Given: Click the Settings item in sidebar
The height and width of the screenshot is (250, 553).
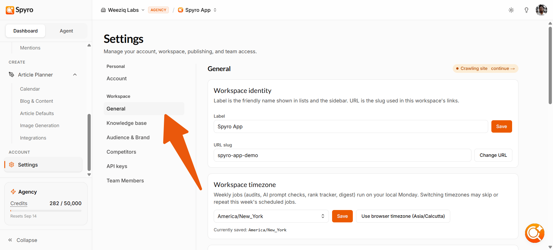Looking at the screenshot, I should point(43,165).
